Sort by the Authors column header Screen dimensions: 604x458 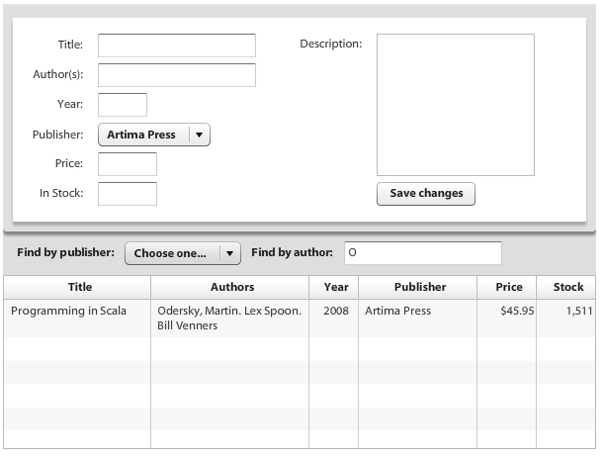[x=230, y=287]
